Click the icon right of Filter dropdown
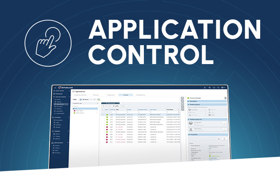The image size is (280, 172). point(99,99)
